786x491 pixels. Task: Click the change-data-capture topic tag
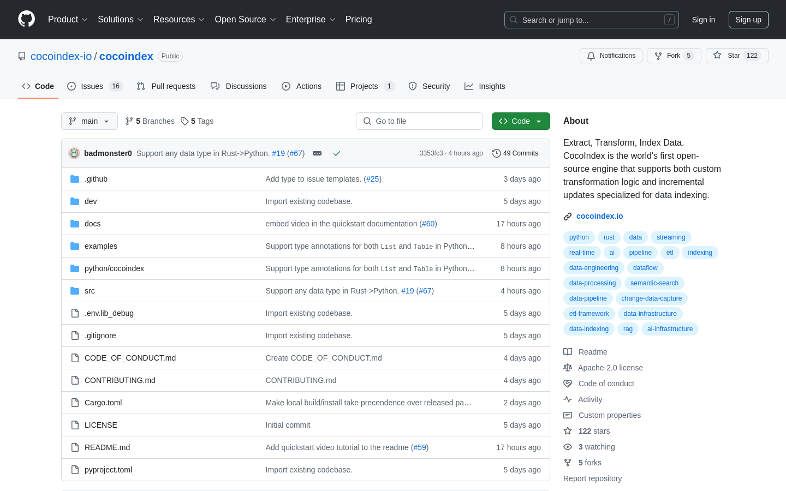(x=652, y=298)
